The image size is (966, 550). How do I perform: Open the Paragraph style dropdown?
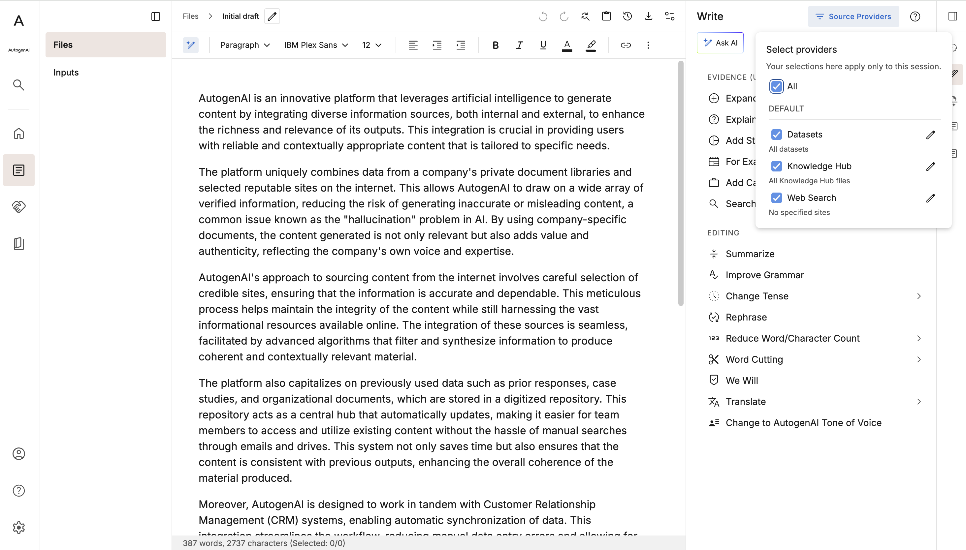pos(245,45)
